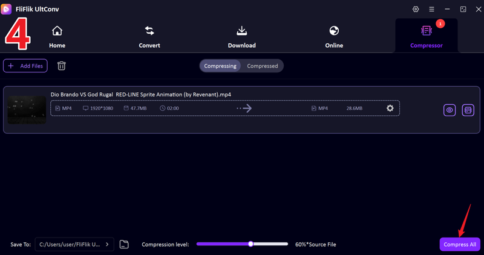Screen dimensions: 484x255
Task: Click the disk file size icon
Action: 126,109
